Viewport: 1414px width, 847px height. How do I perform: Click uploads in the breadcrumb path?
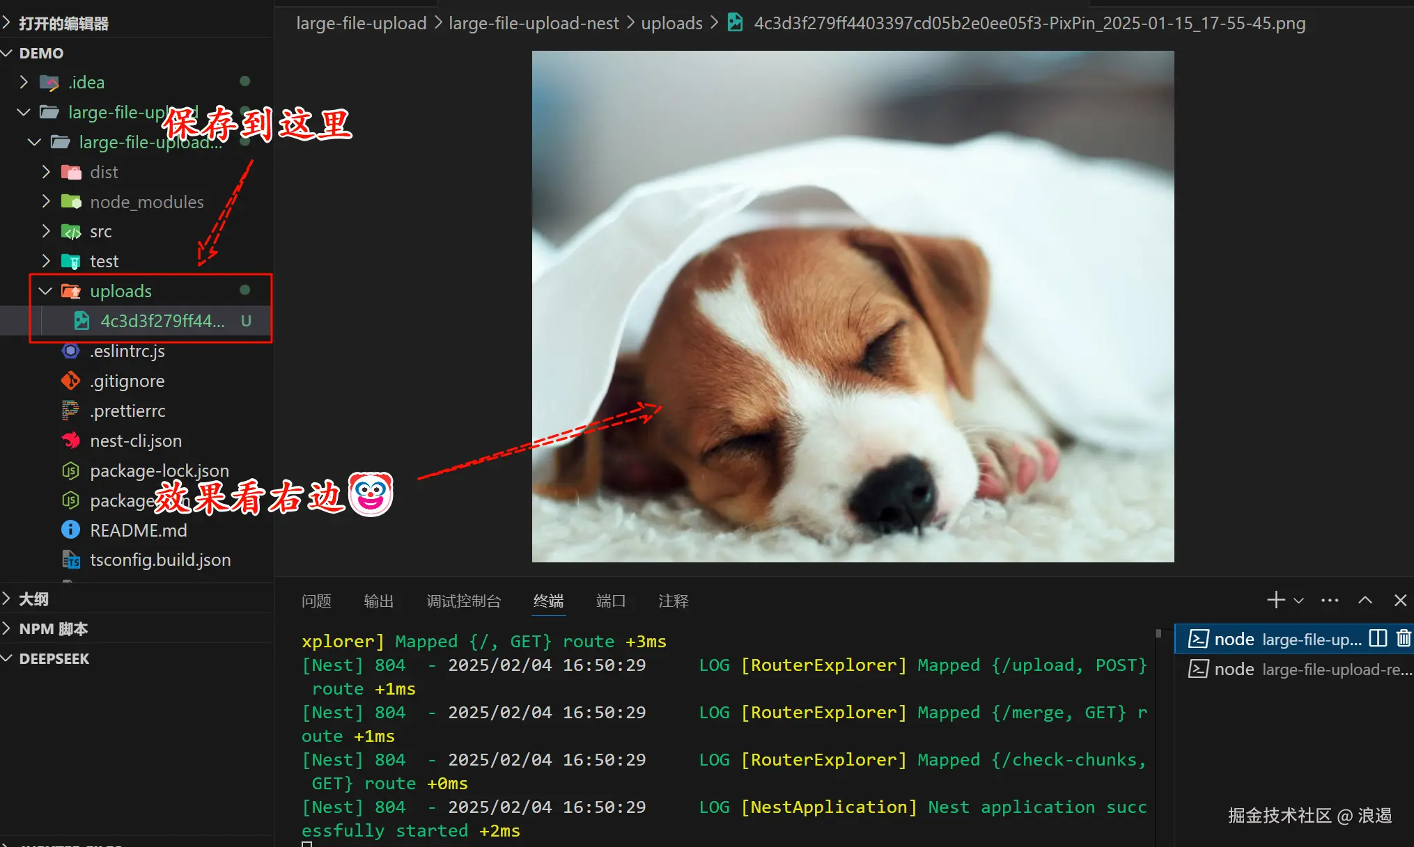click(x=671, y=23)
